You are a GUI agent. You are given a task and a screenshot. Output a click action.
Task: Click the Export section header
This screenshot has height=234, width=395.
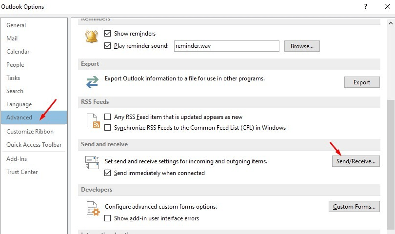tap(229, 64)
